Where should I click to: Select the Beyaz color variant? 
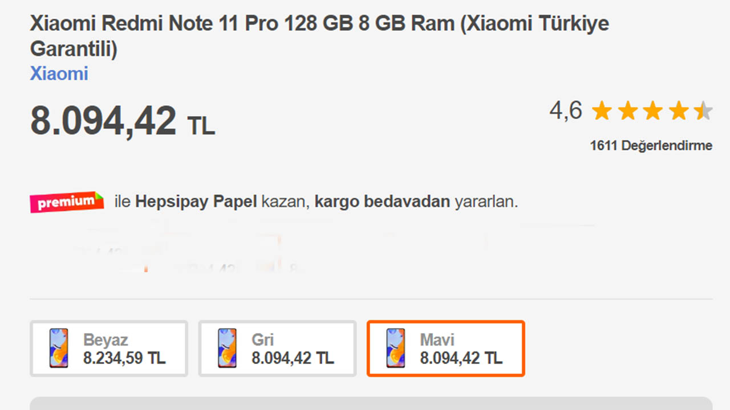pyautogui.click(x=109, y=348)
